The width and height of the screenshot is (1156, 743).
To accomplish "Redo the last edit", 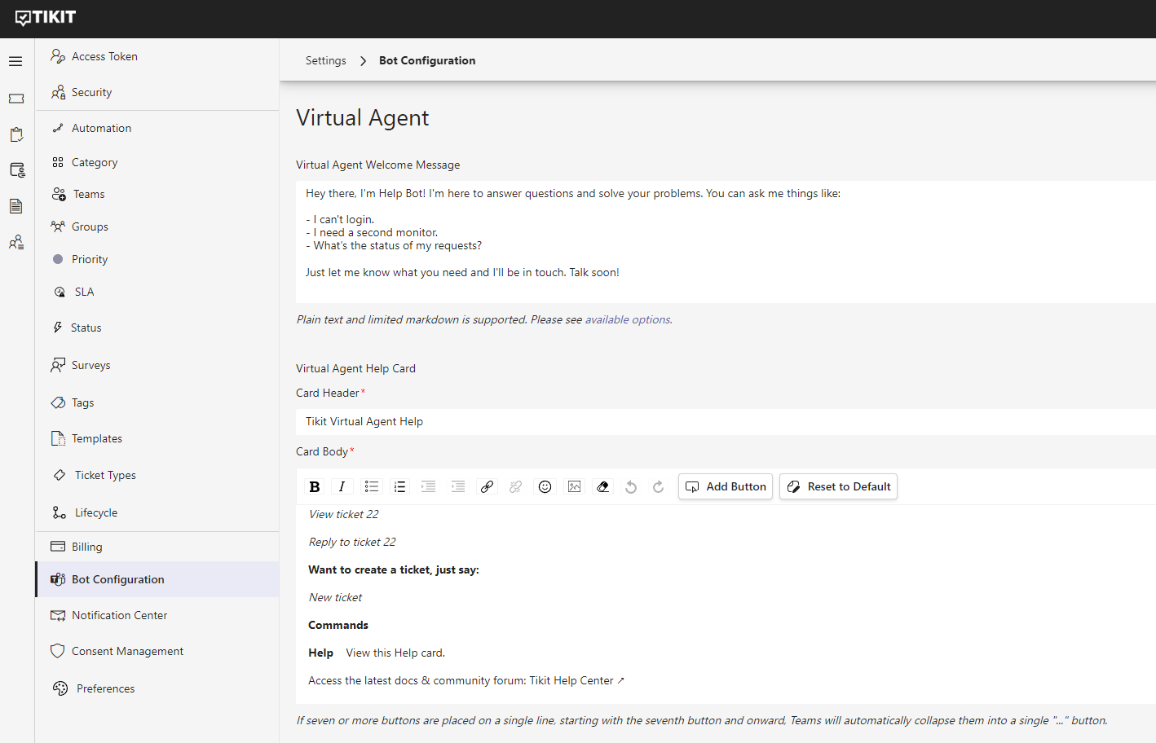I will 658,486.
